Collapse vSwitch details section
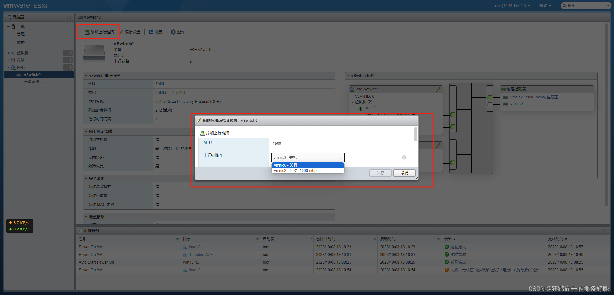Viewport: 614px width, 295px height. coord(86,76)
